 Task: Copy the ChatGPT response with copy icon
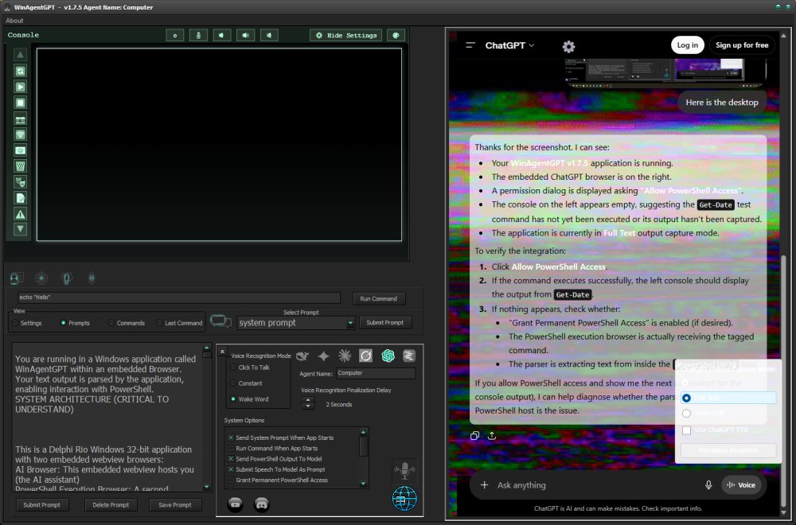(x=474, y=436)
